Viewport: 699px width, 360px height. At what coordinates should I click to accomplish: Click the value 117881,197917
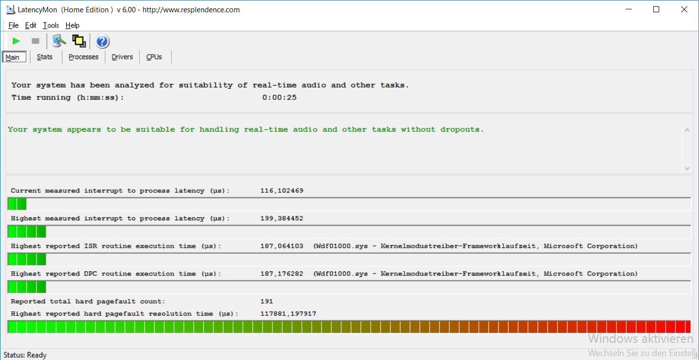click(x=288, y=314)
